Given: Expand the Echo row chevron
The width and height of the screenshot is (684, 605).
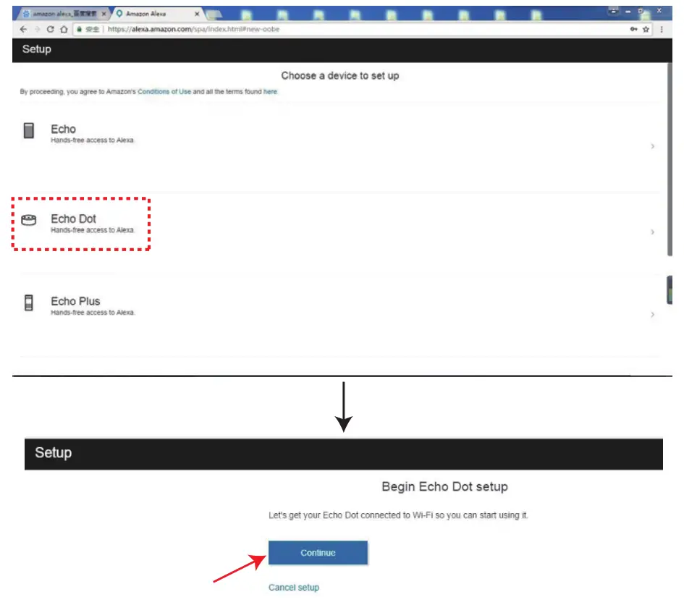Looking at the screenshot, I should click(653, 146).
